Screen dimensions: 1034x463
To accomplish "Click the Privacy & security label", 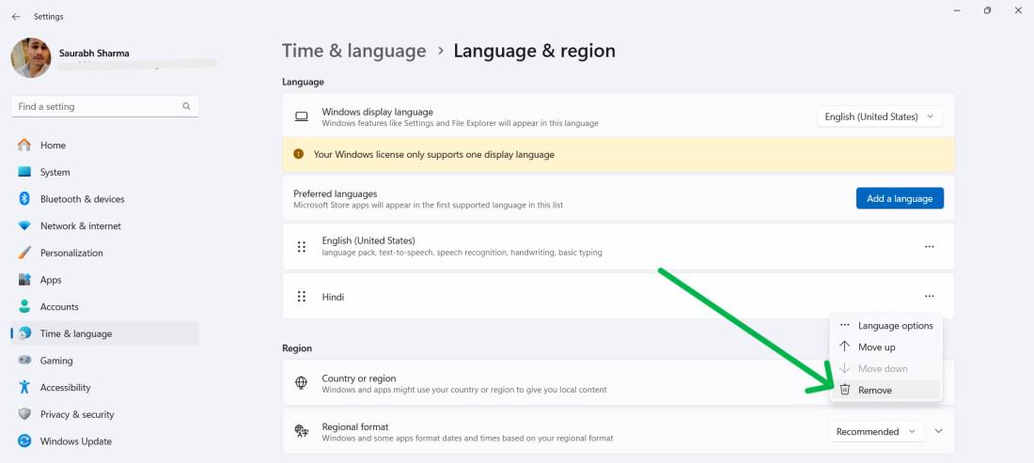I will click(x=77, y=414).
